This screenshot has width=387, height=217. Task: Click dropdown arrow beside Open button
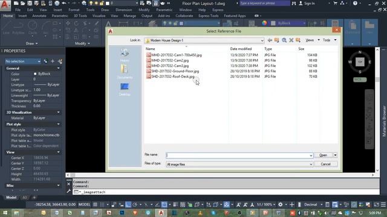pos(335,155)
